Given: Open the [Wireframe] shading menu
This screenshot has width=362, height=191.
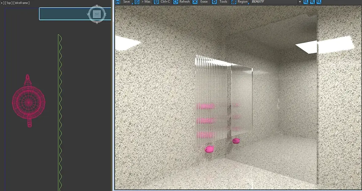Looking at the screenshot, I should click(x=21, y=3).
